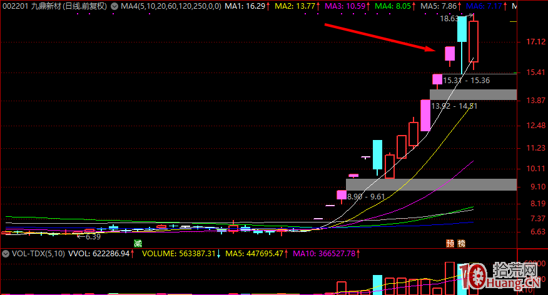Screen dimensions: 548x295
Task: Click the VOLUME: 563387.31 value
Action: [178, 254]
